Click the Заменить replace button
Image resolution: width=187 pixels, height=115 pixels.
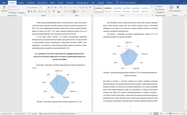pyautogui.click(x=160, y=9)
